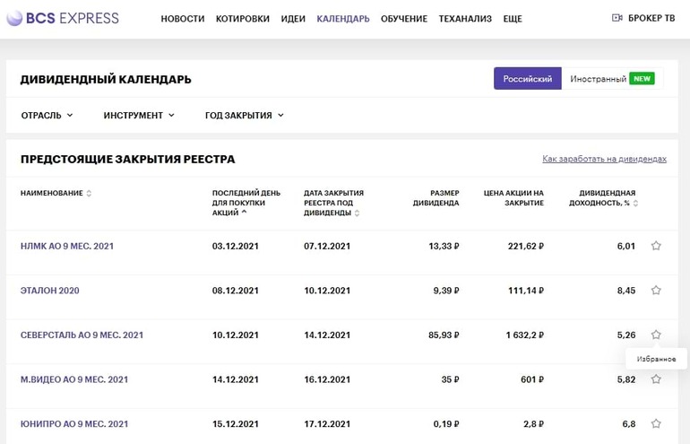Screen dimensions: 690x444
Task: Mark СЕВЕРСТАЛЬ АО as favorite
Action: click(656, 335)
